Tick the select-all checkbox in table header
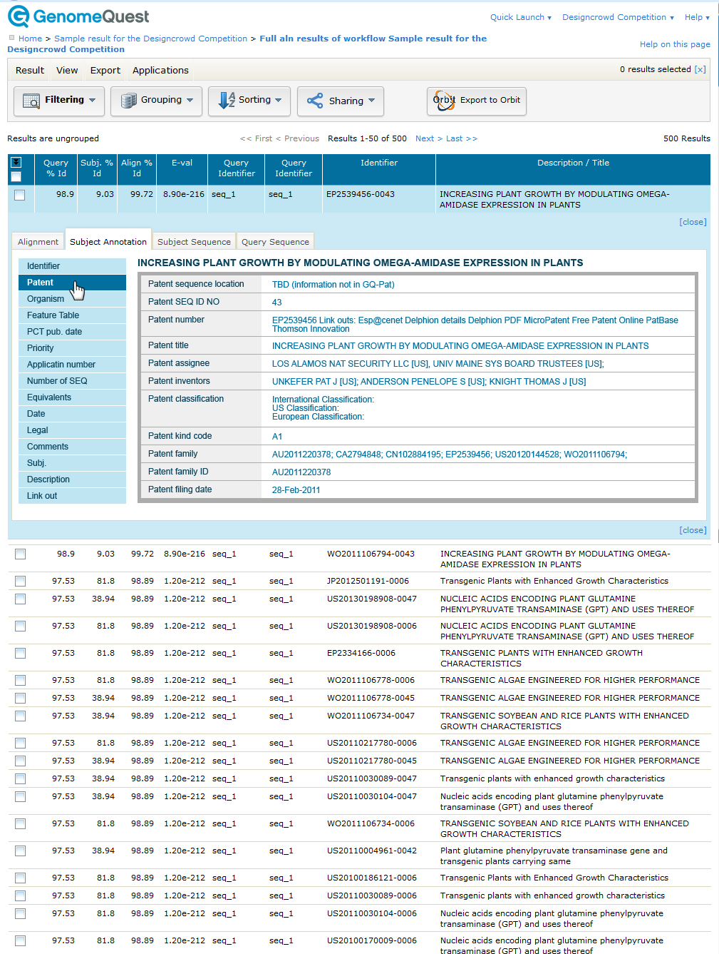 (x=16, y=176)
